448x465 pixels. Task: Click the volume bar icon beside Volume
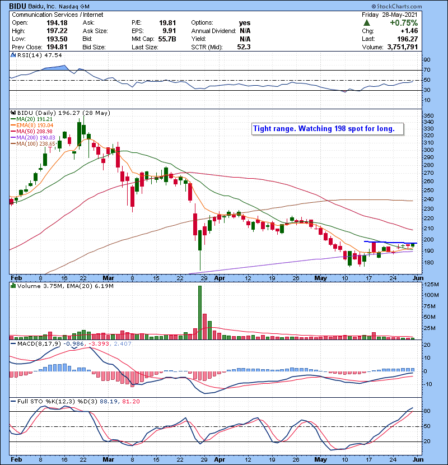pyautogui.click(x=13, y=286)
